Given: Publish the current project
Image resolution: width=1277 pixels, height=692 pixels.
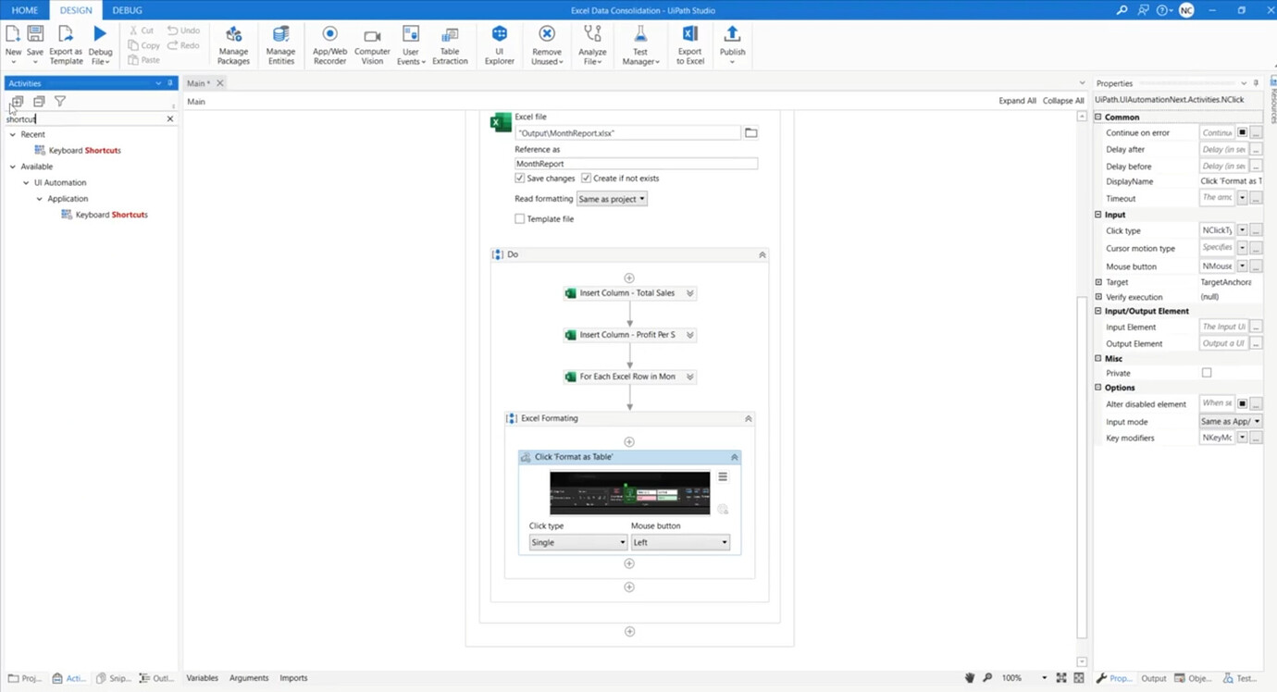Looking at the screenshot, I should 732,42.
